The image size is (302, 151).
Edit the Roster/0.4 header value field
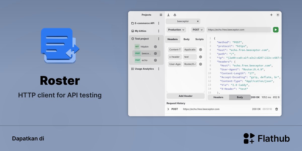click(190, 64)
